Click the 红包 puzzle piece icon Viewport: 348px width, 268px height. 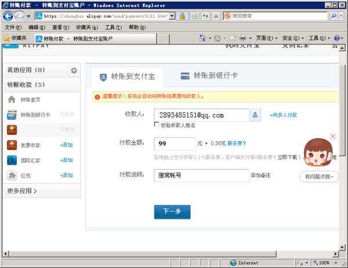12,175
